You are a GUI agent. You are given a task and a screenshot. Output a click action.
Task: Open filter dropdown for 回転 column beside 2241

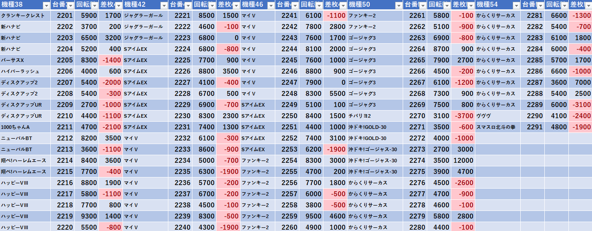319,5
